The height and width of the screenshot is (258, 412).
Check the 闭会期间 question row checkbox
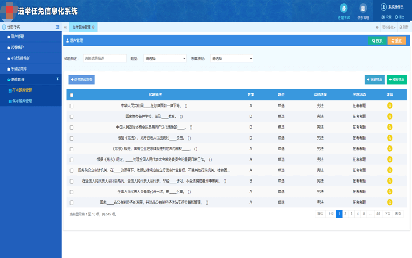[x=72, y=182]
